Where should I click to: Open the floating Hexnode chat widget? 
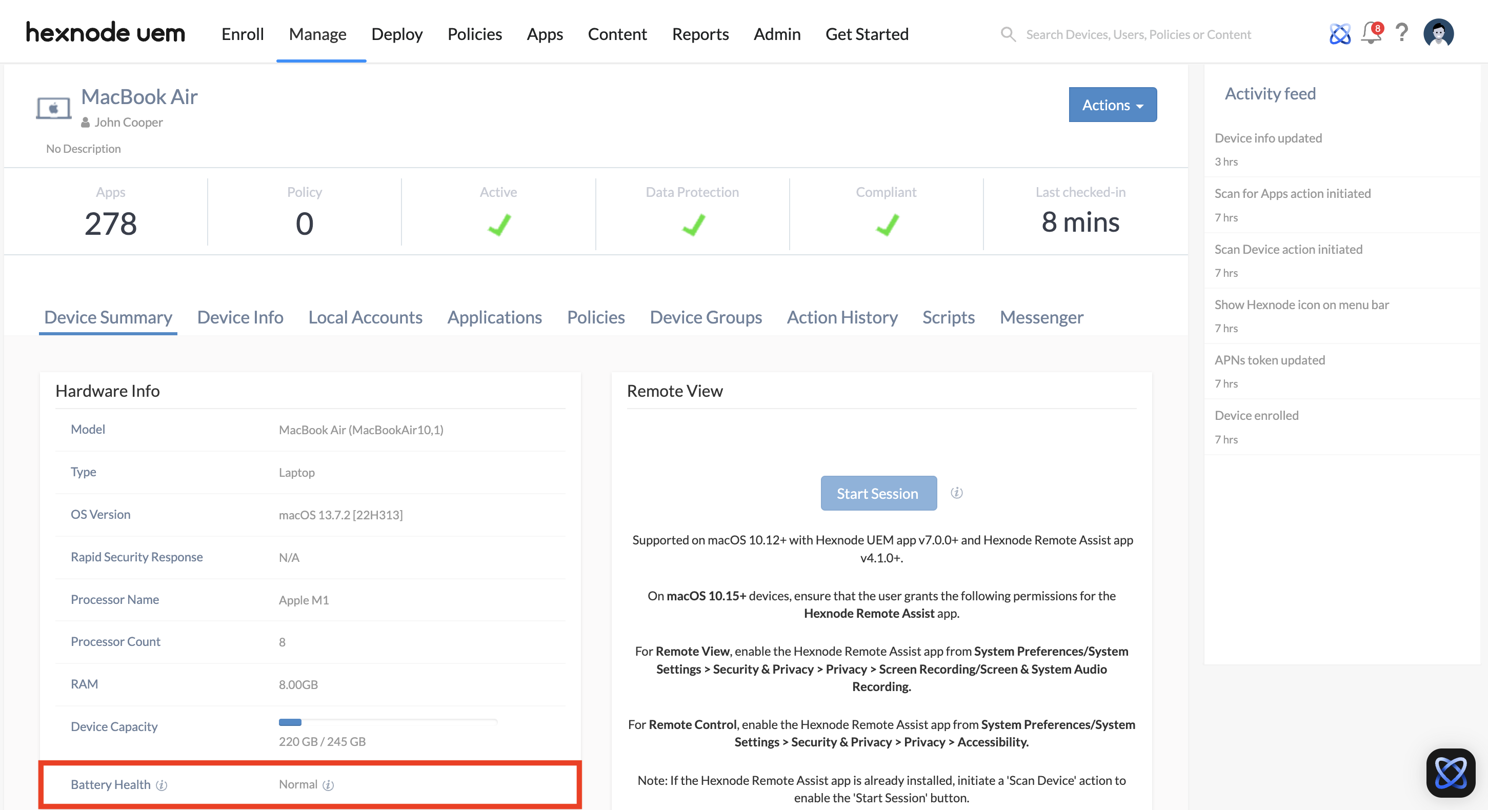[x=1451, y=773]
